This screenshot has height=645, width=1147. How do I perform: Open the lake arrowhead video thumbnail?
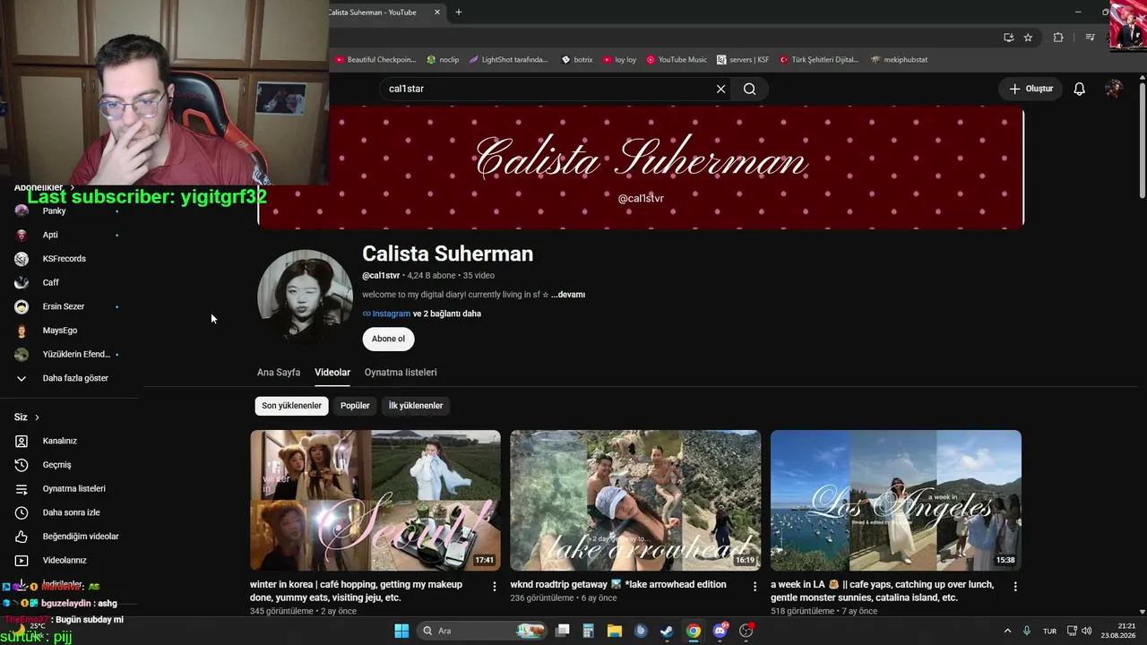(x=635, y=500)
